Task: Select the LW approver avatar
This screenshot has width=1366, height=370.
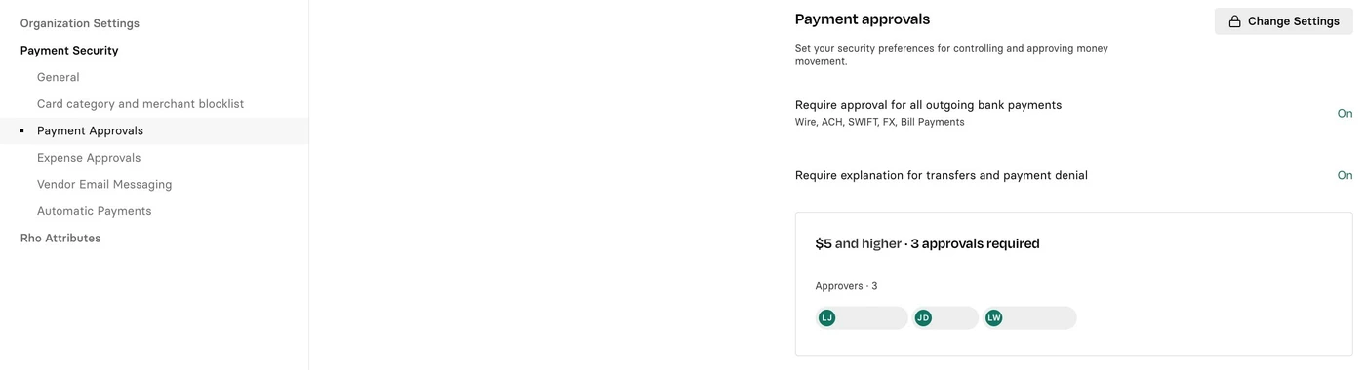Action: point(993,318)
